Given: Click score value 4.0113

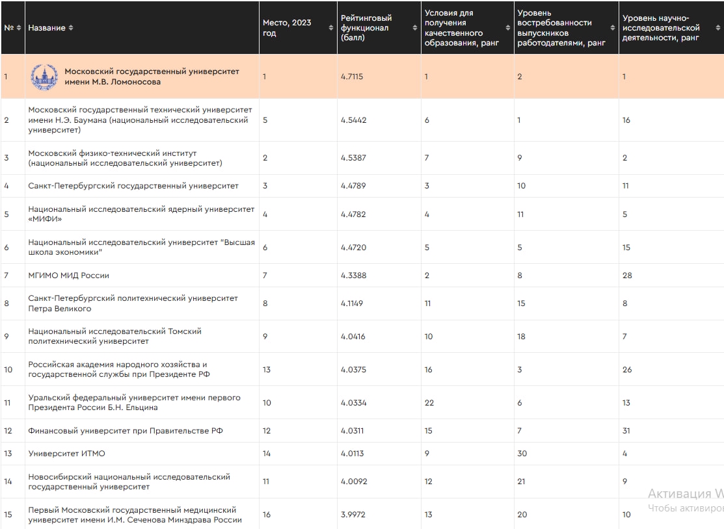Looking at the screenshot, I should coord(353,454).
